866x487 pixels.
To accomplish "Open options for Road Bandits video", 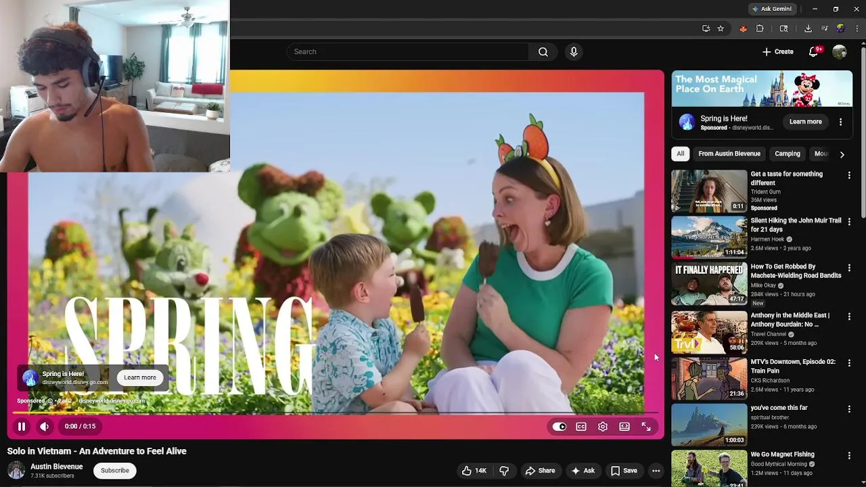I will (x=849, y=268).
